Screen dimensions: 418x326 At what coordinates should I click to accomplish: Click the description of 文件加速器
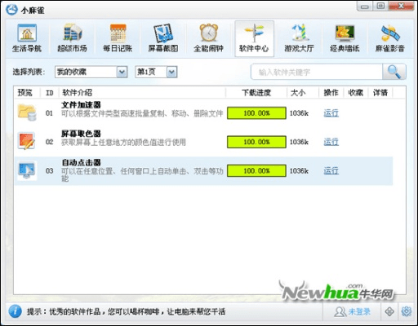point(142,113)
